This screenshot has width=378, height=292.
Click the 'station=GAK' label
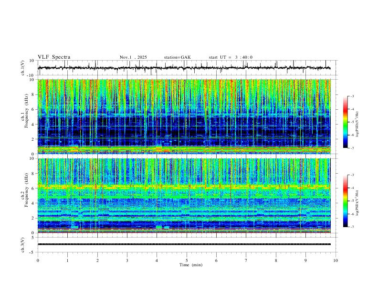click(177, 57)
